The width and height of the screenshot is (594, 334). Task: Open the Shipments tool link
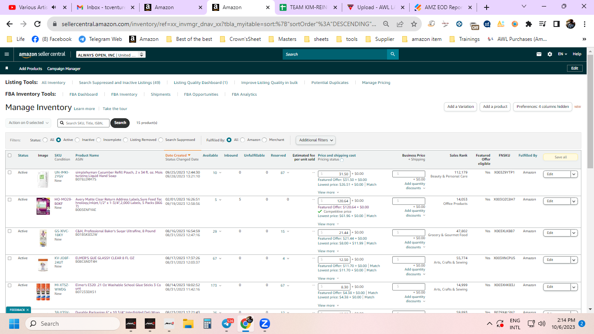[x=160, y=94]
